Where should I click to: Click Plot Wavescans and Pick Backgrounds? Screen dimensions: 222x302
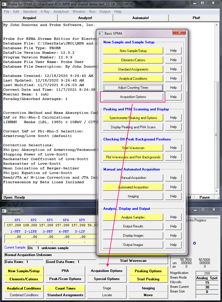[x=133, y=157]
